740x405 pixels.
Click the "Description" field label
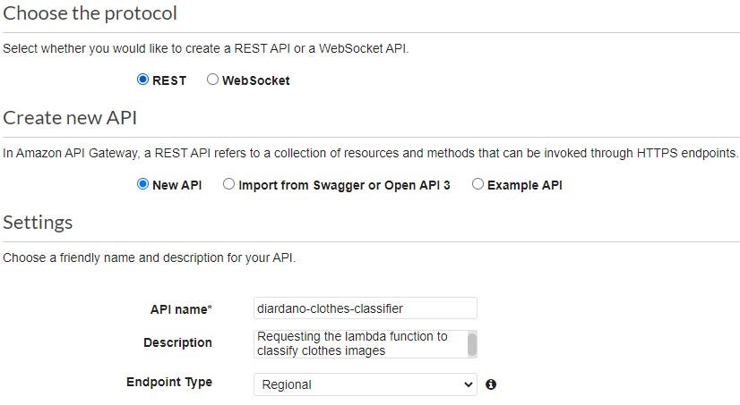click(177, 342)
